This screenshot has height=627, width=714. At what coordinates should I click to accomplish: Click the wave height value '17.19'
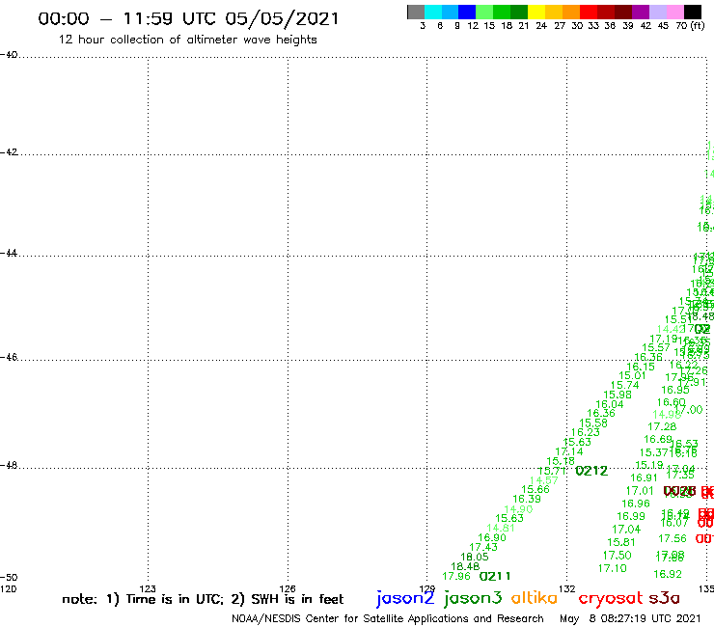click(x=664, y=339)
